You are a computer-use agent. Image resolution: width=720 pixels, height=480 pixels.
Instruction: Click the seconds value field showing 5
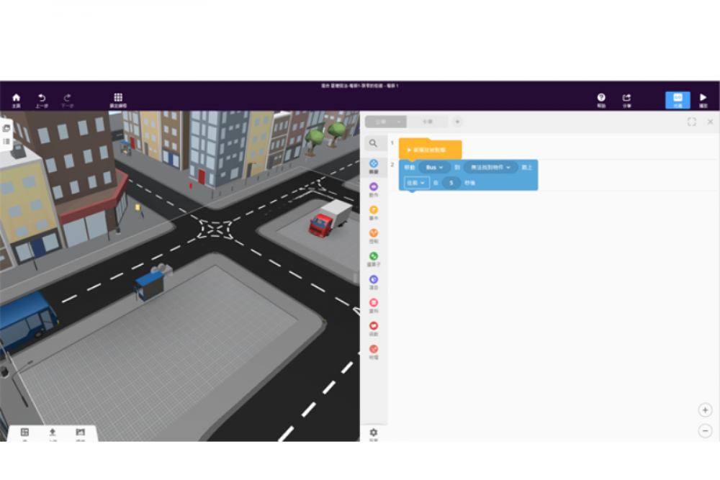451,183
